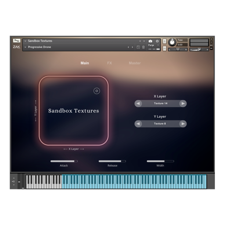The height and width of the screenshot is (225, 225).
Task: Select the next snapshot arrow
Action: (132, 47)
